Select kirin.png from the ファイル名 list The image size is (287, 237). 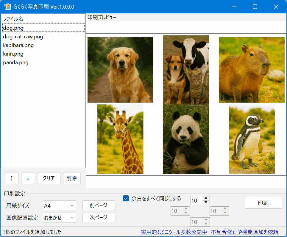(x=14, y=54)
